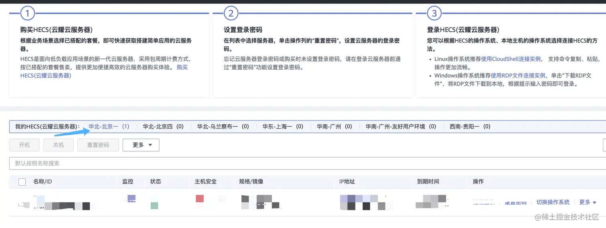Screen dimensions: 606x228
Task: Click 切换操作系统 in the server row
Action: click(x=553, y=202)
